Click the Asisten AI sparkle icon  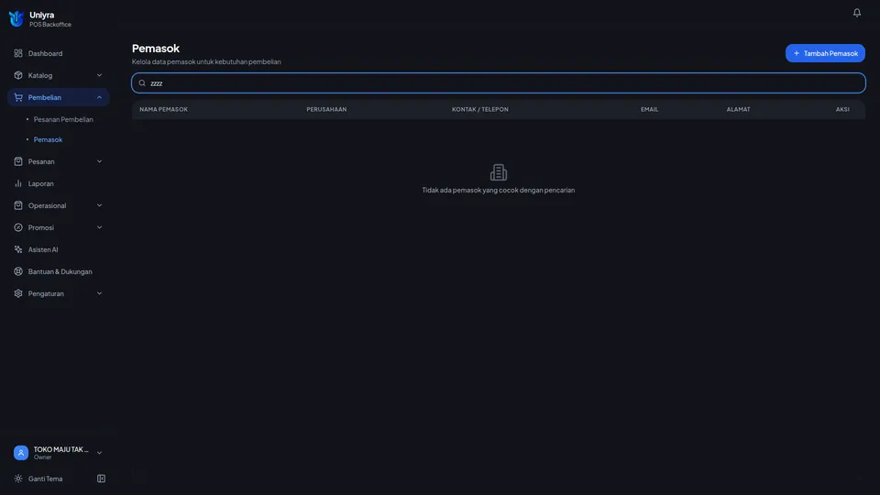(x=18, y=249)
